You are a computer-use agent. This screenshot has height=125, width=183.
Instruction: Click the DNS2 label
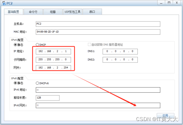coord(91,60)
